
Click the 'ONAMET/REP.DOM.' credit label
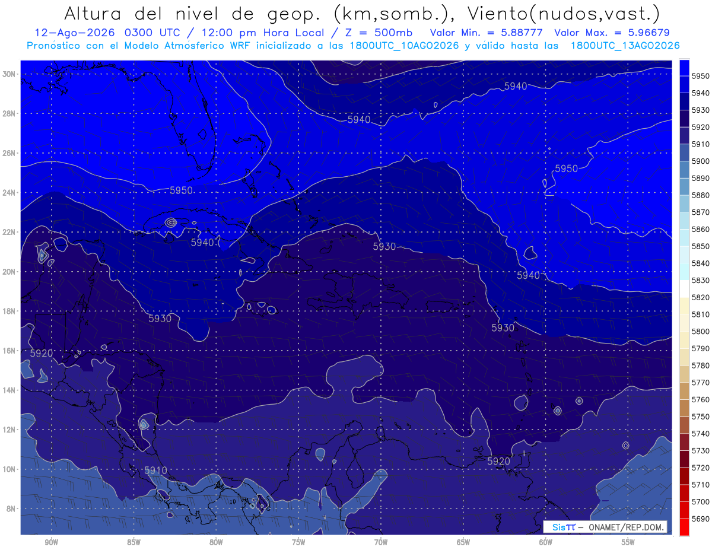(626, 527)
